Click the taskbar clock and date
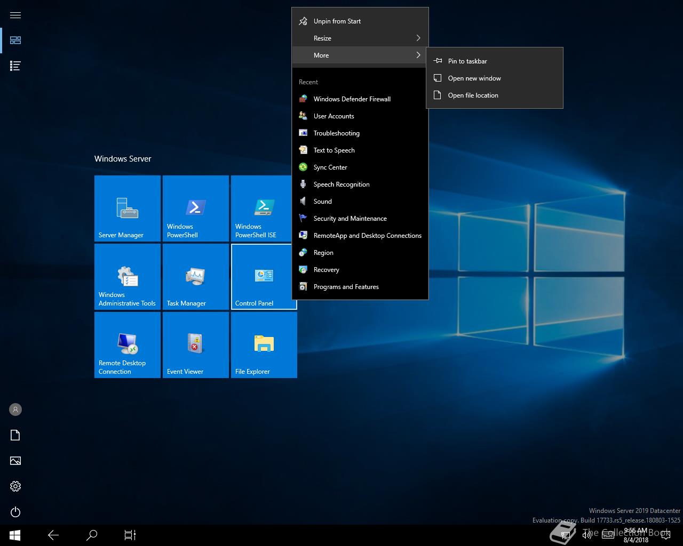 pos(636,535)
